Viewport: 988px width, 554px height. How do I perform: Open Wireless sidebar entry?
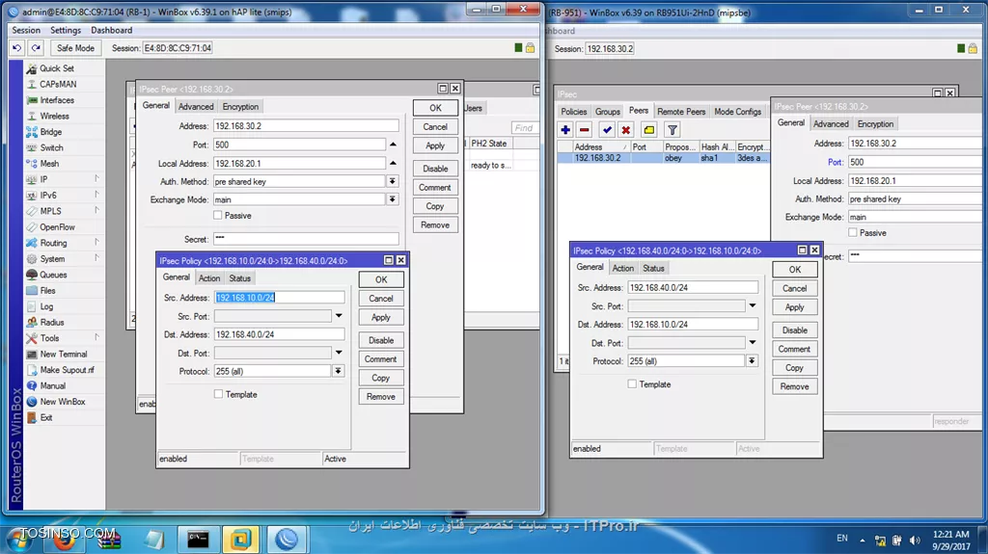pos(54,116)
